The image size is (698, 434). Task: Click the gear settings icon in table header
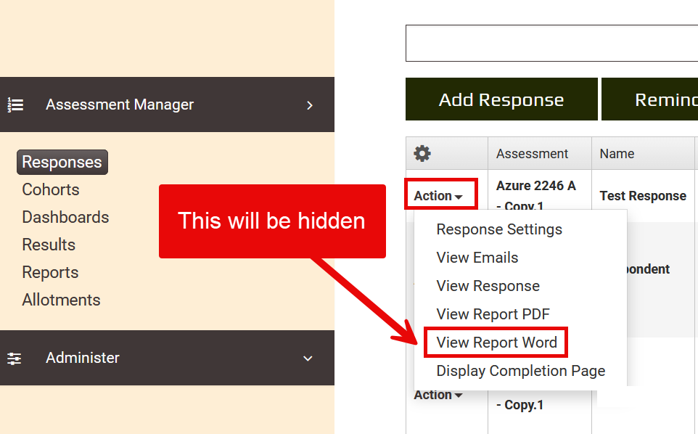tap(422, 153)
